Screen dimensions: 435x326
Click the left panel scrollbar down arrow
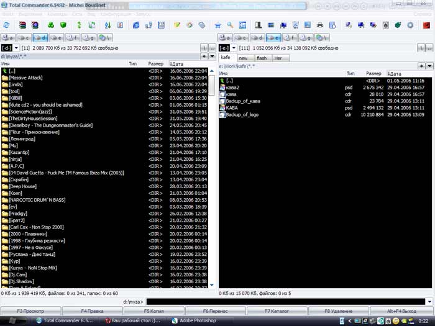212,285
